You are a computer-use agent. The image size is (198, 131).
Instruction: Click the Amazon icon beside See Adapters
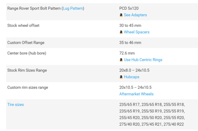(121, 15)
